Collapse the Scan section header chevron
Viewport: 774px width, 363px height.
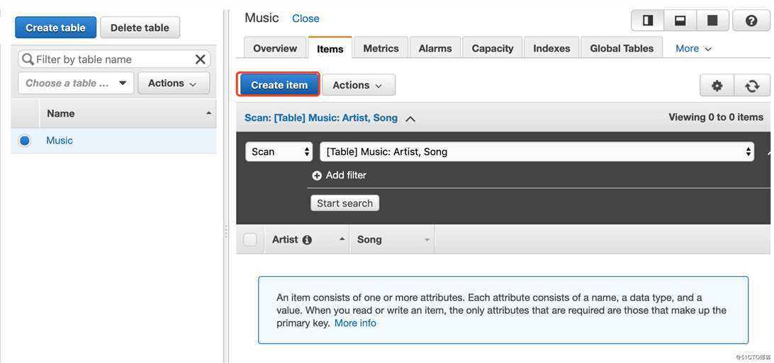tap(410, 119)
